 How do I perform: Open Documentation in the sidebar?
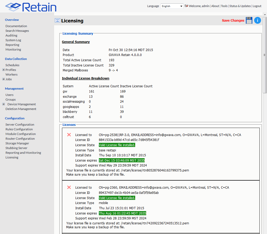[x=16, y=26]
